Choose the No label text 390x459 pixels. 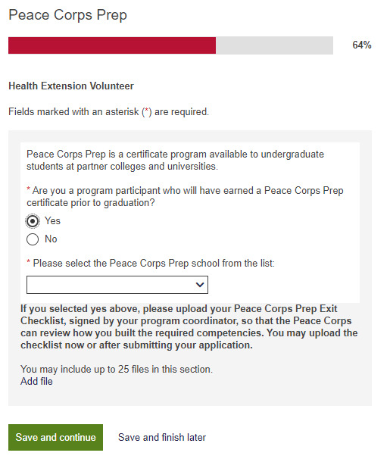51,239
